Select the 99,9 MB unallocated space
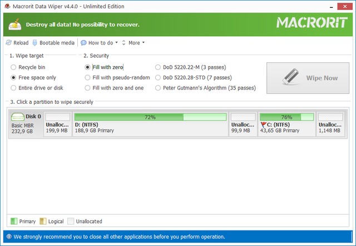Screen dimensions: 356x246 tap(243, 124)
